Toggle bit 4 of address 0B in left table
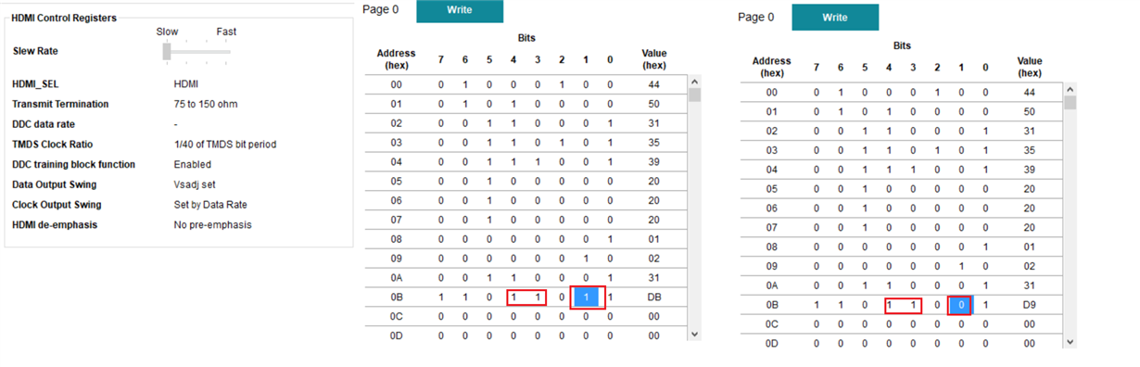Viewport: 1140px width, 367px height. click(513, 297)
